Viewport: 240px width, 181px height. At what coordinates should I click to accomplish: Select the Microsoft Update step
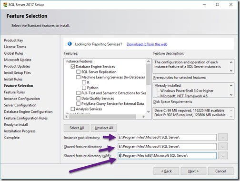click(18, 60)
